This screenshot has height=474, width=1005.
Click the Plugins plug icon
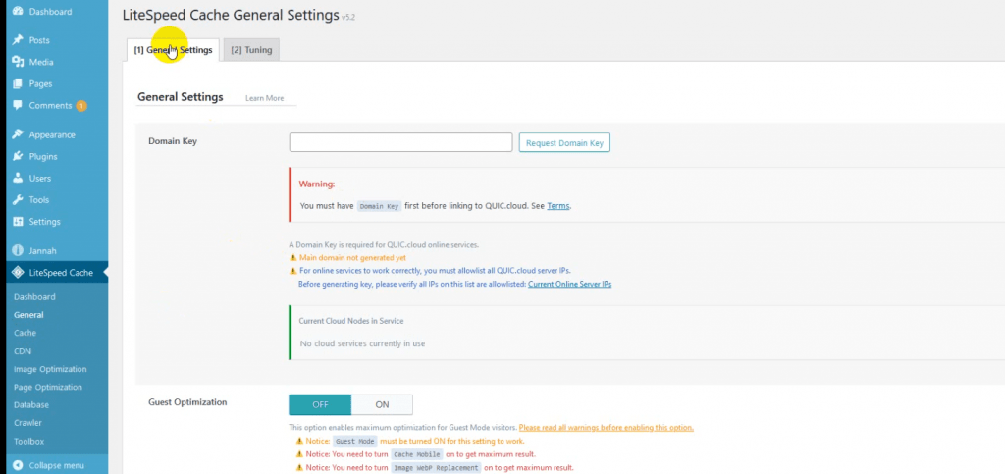(18, 157)
